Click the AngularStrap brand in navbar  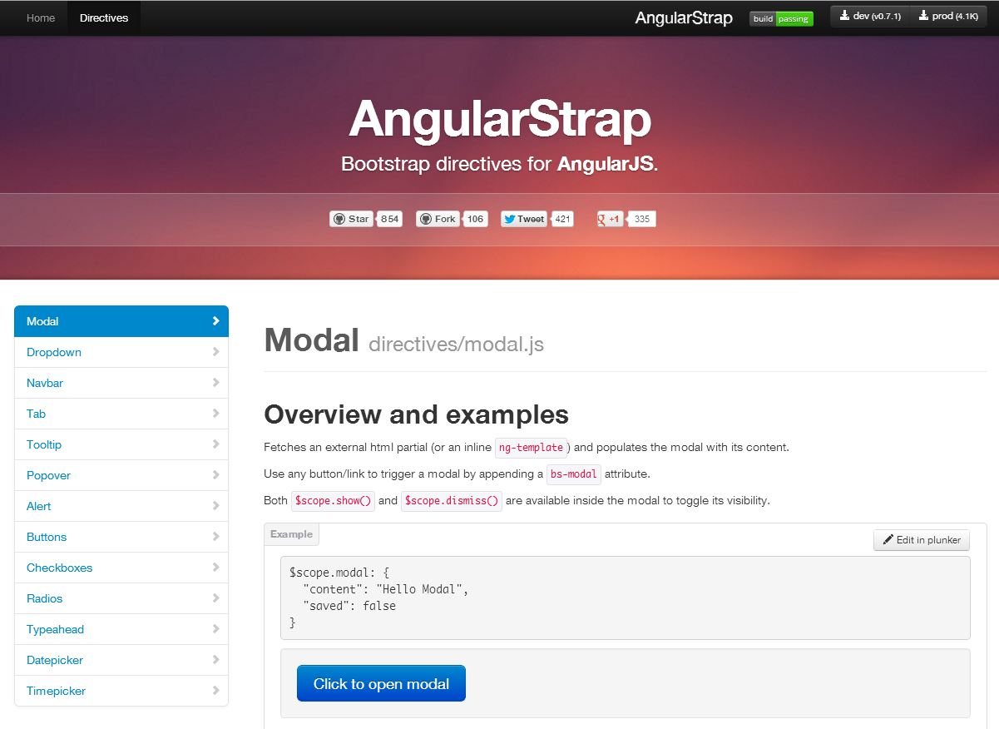coord(684,18)
